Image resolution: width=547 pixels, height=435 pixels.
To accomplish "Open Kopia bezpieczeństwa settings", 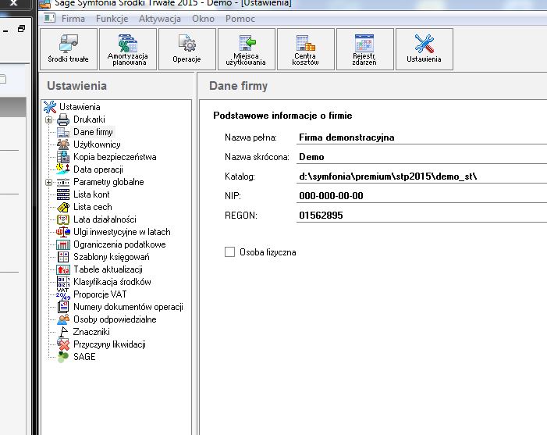I will 115,157.
